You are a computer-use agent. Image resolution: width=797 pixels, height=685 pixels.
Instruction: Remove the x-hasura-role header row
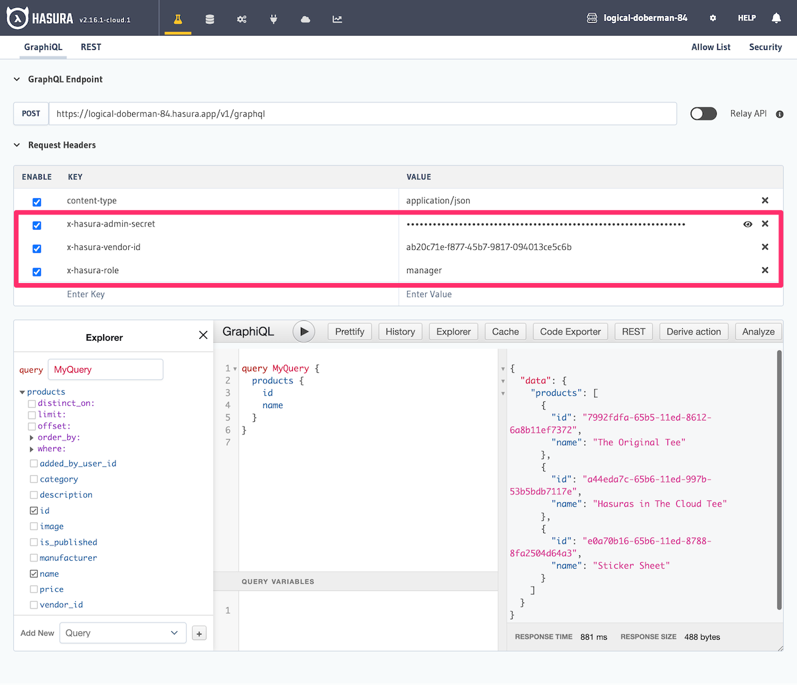765,270
